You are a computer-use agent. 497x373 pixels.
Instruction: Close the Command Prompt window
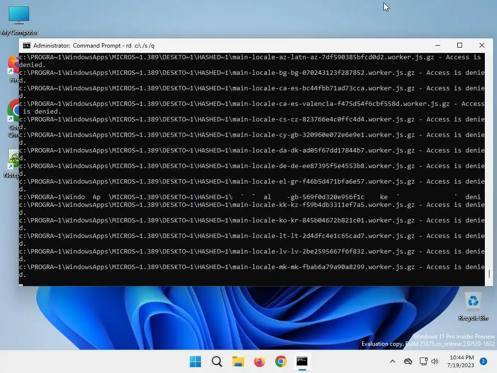click(x=482, y=45)
